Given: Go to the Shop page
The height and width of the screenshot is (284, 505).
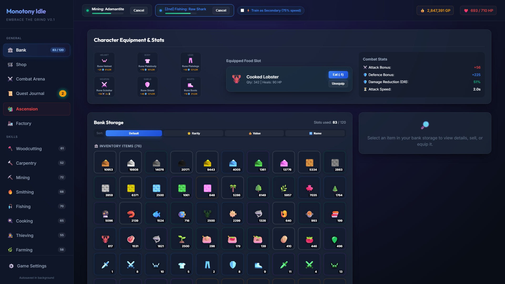Looking at the screenshot, I should 37,64.
